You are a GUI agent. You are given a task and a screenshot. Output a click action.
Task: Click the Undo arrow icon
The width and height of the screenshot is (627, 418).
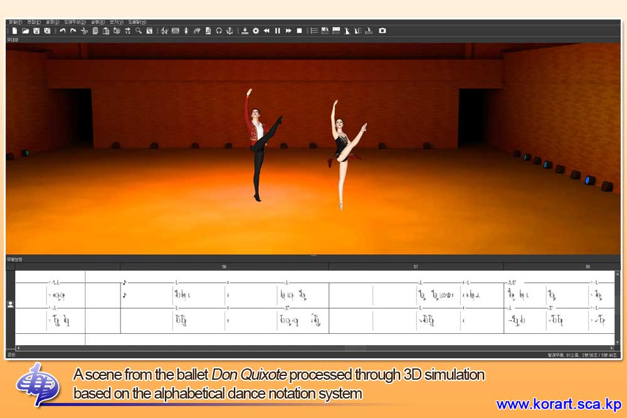point(62,31)
